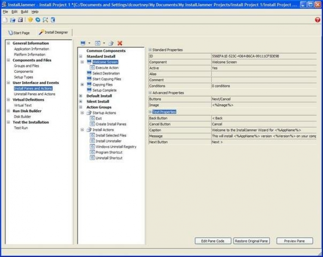Viewport: 323px width, 257px height.
Task: Click the Conditions value 0 conditions
Action: [221, 86]
